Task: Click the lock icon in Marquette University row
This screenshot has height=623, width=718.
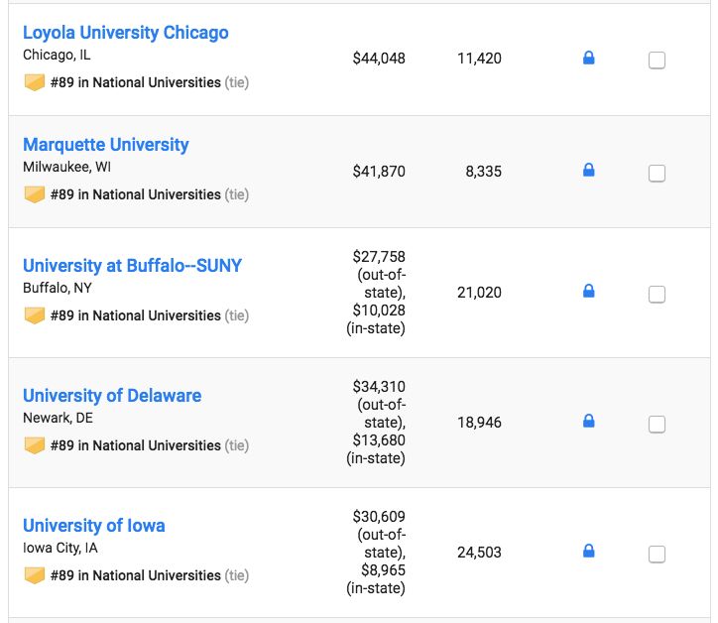Action: point(588,171)
